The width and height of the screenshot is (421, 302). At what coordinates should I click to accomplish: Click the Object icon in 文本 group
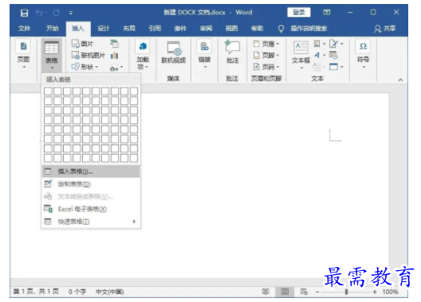click(336, 66)
